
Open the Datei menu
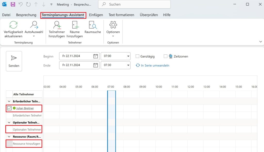pyautogui.click(x=6, y=15)
